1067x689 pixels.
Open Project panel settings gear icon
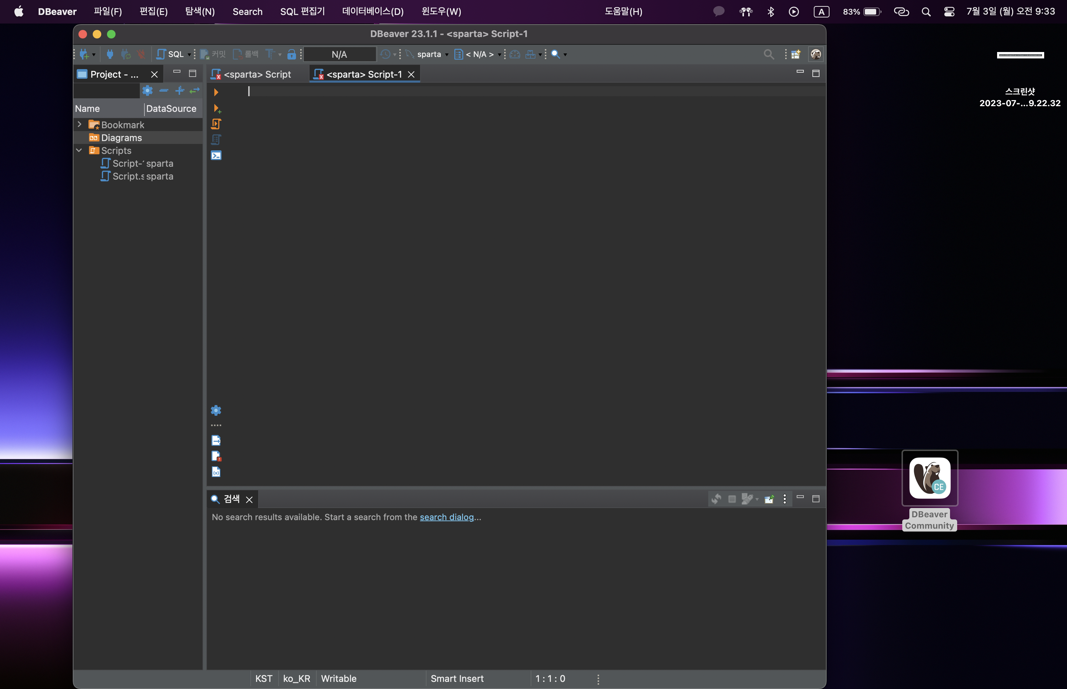(147, 90)
